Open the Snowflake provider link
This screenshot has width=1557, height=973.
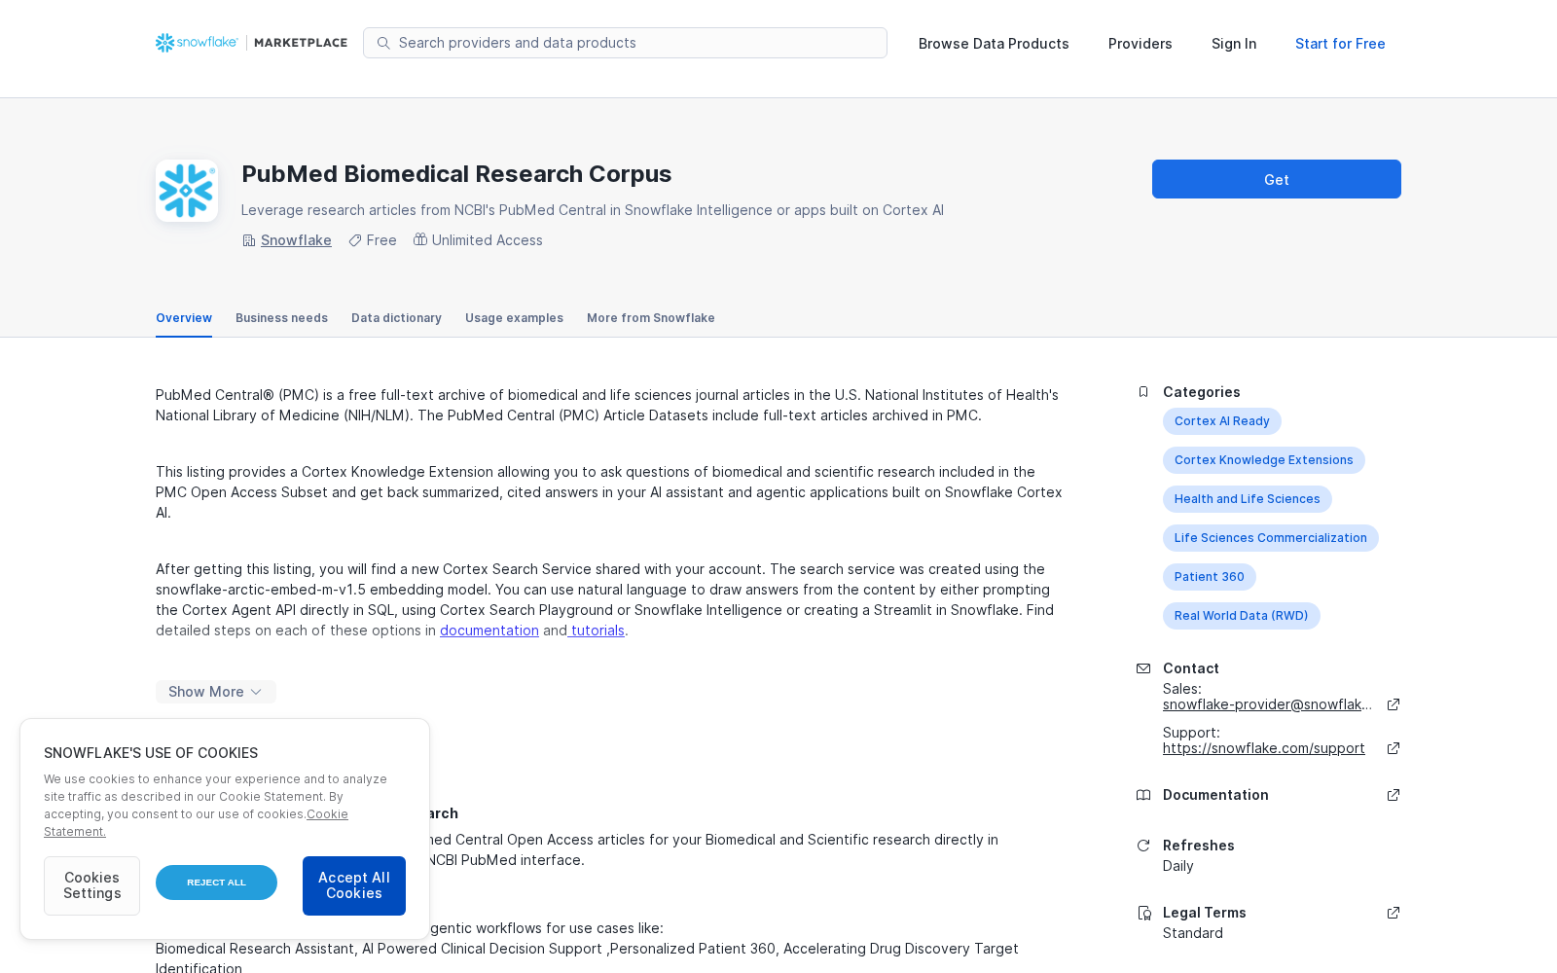pos(296,240)
